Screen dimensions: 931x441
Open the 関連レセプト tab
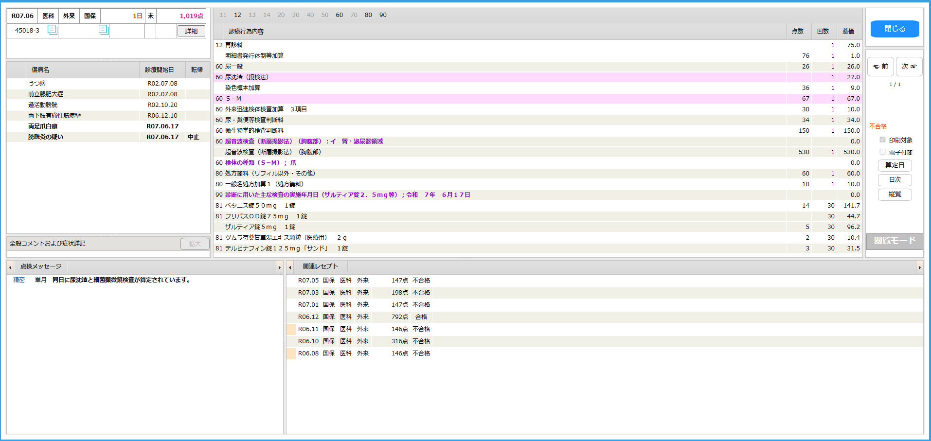click(320, 266)
